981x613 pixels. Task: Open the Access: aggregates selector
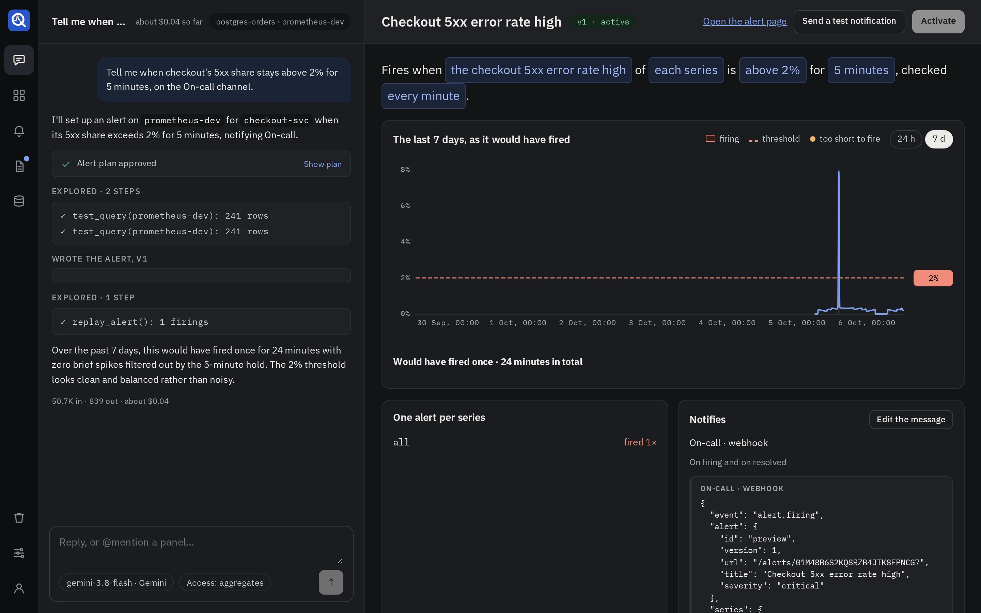(225, 583)
